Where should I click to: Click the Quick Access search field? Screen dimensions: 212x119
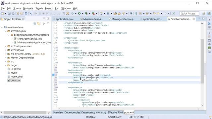click(189, 14)
